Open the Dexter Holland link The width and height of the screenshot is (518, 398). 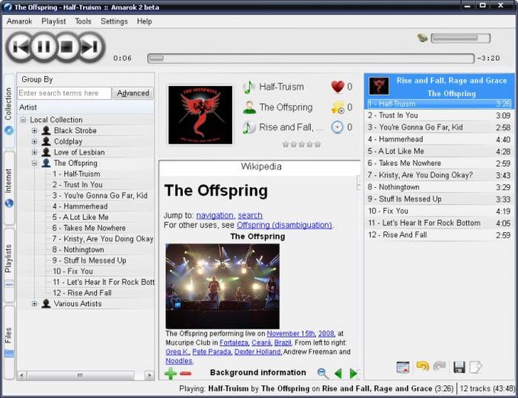[257, 352]
